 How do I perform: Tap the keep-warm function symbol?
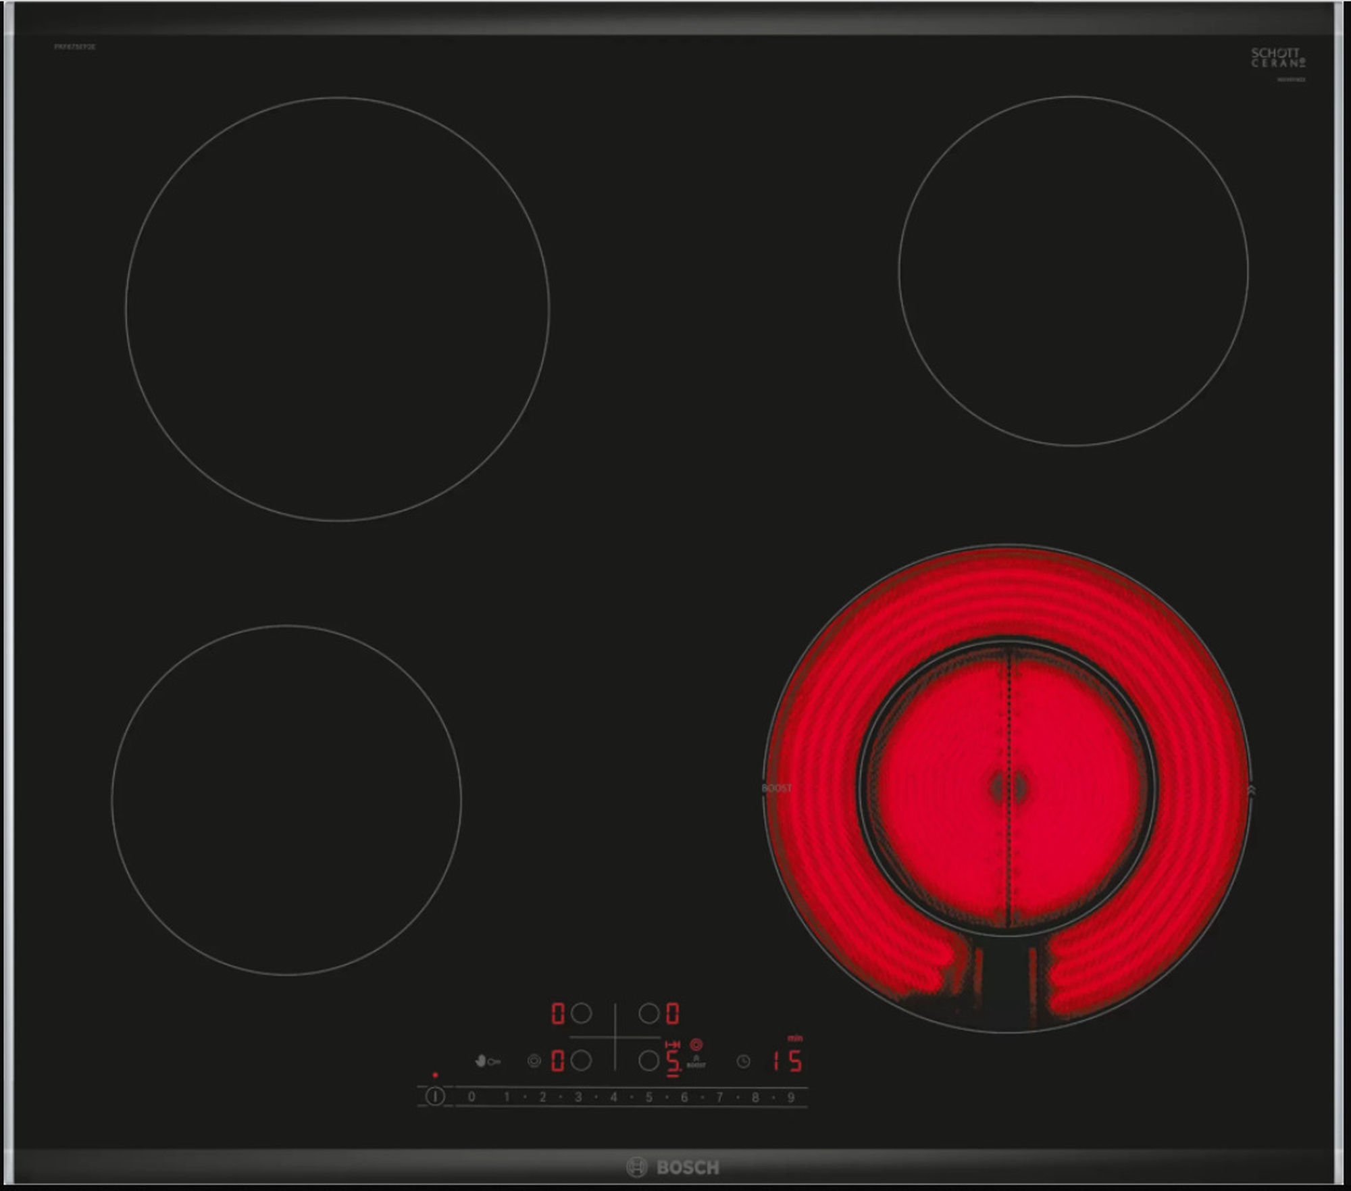click(534, 1061)
